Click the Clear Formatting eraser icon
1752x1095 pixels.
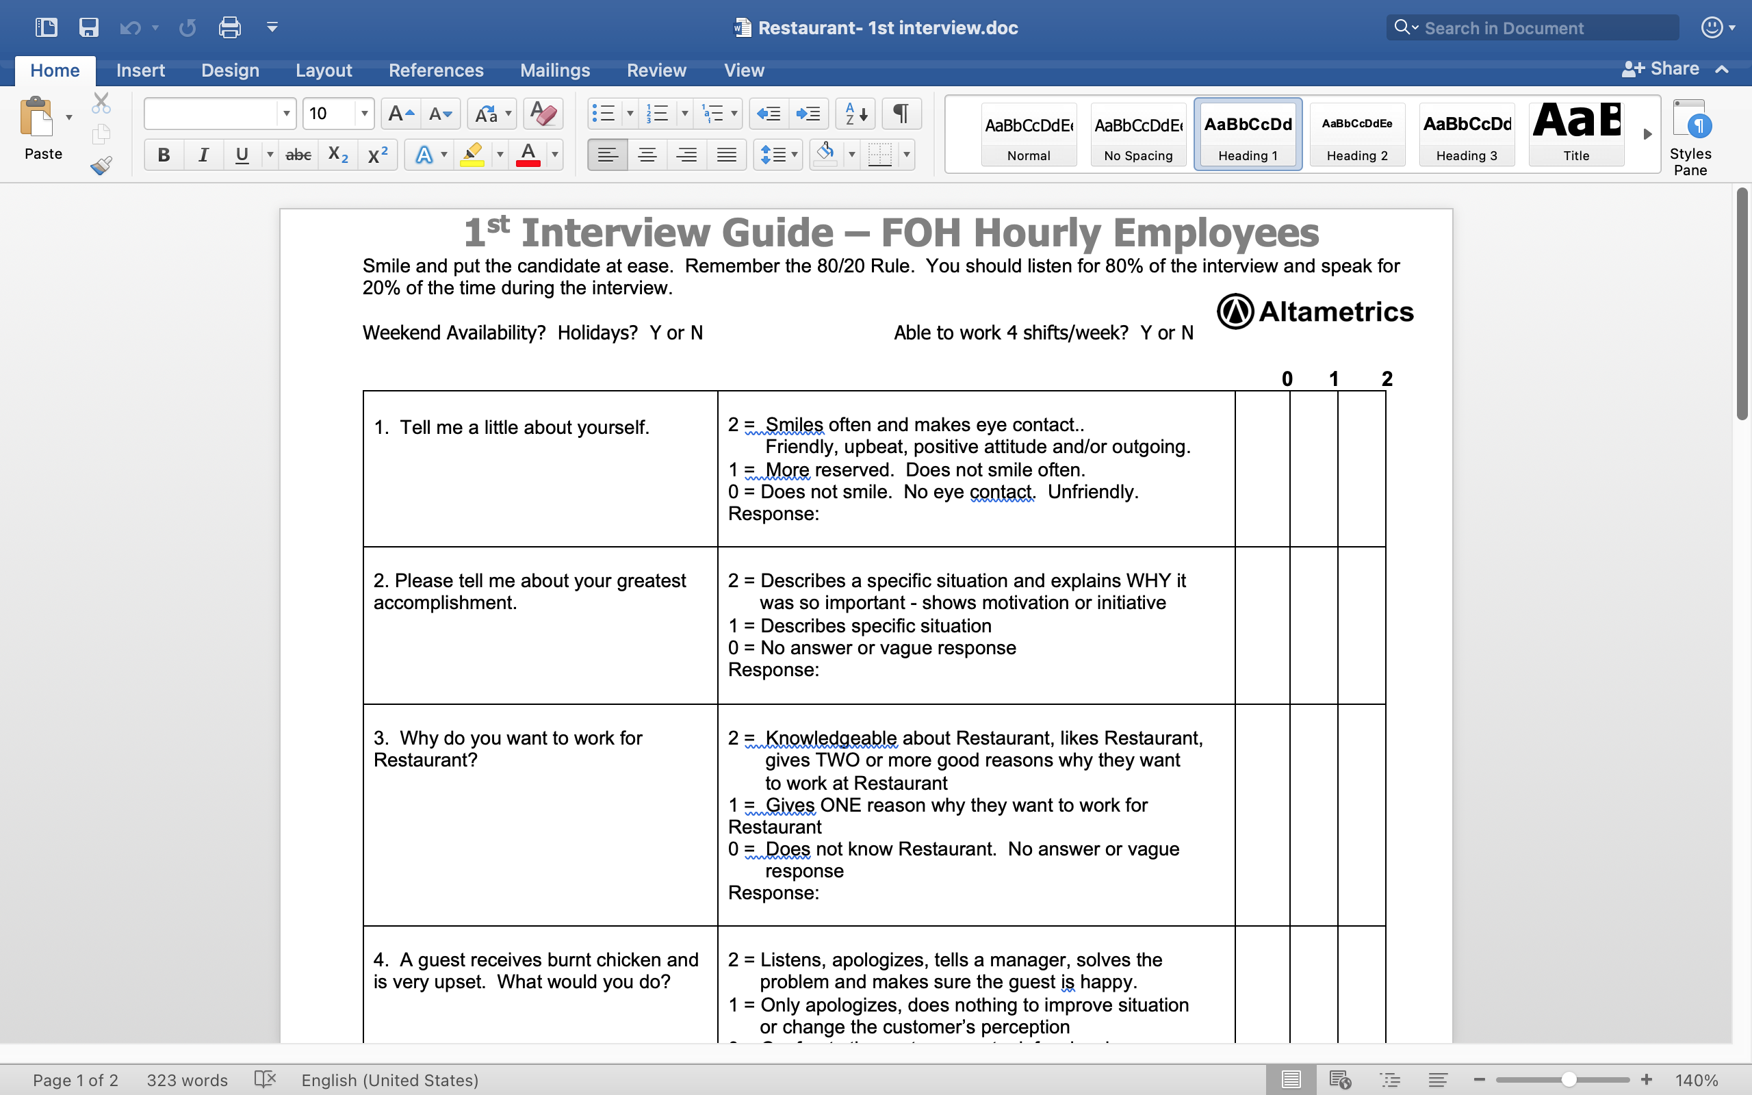pyautogui.click(x=542, y=114)
